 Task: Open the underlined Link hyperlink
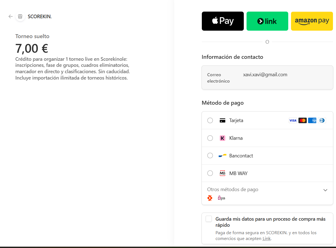266,239
